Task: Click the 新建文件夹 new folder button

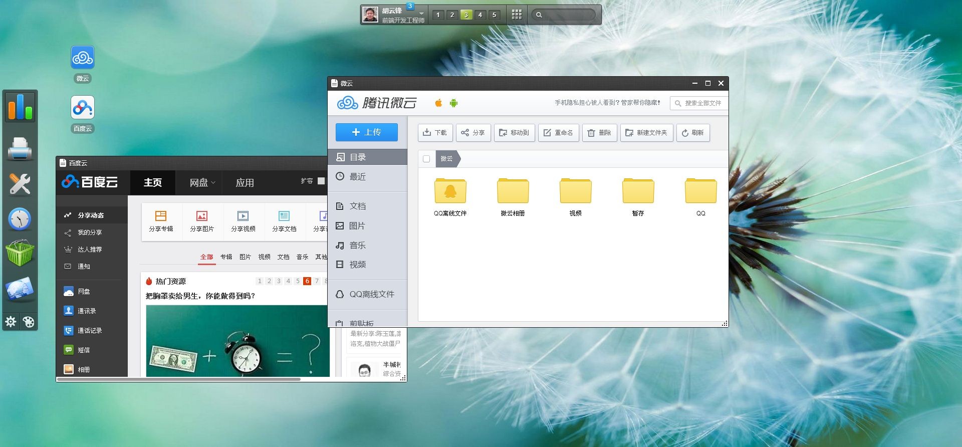Action: [647, 133]
